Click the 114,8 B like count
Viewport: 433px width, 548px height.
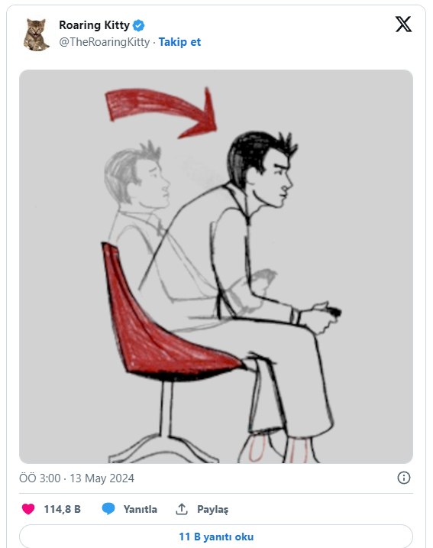[62, 509]
